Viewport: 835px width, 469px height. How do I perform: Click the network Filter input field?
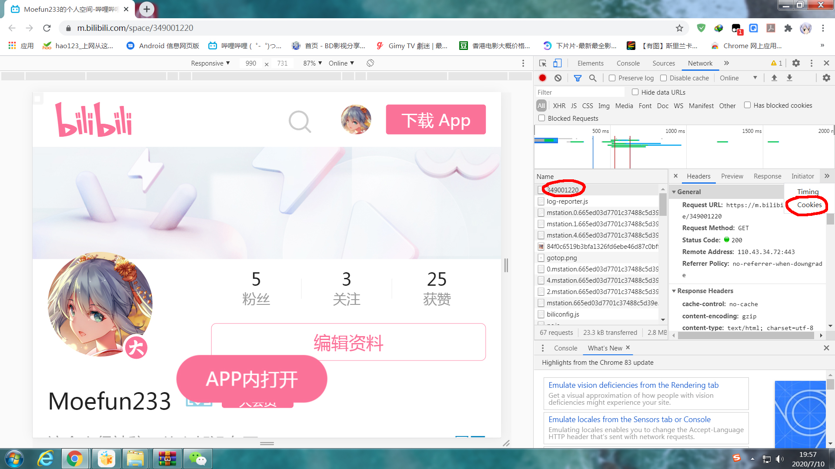(580, 92)
